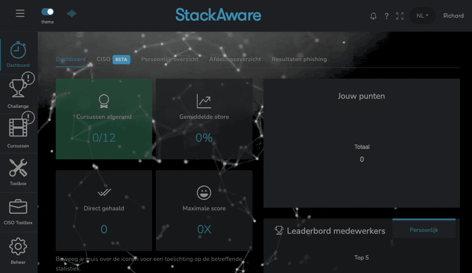472x273 pixels.
Task: Click the Cursussen afgerond label
Action: click(104, 117)
